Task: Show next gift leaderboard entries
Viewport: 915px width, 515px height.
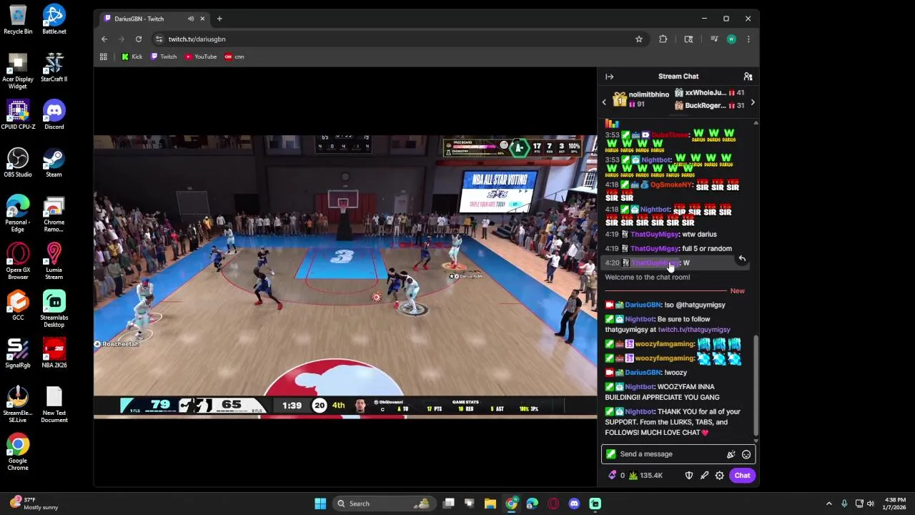Action: point(752,102)
